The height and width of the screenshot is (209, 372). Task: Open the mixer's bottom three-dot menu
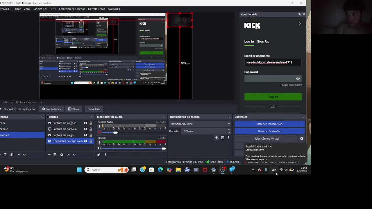coord(105,155)
